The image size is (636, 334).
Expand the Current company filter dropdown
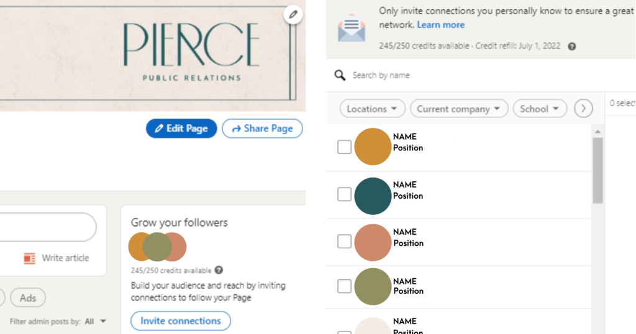(459, 109)
